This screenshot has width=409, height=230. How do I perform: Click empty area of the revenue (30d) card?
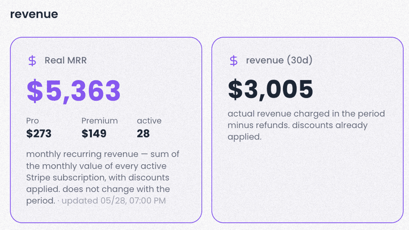307,183
